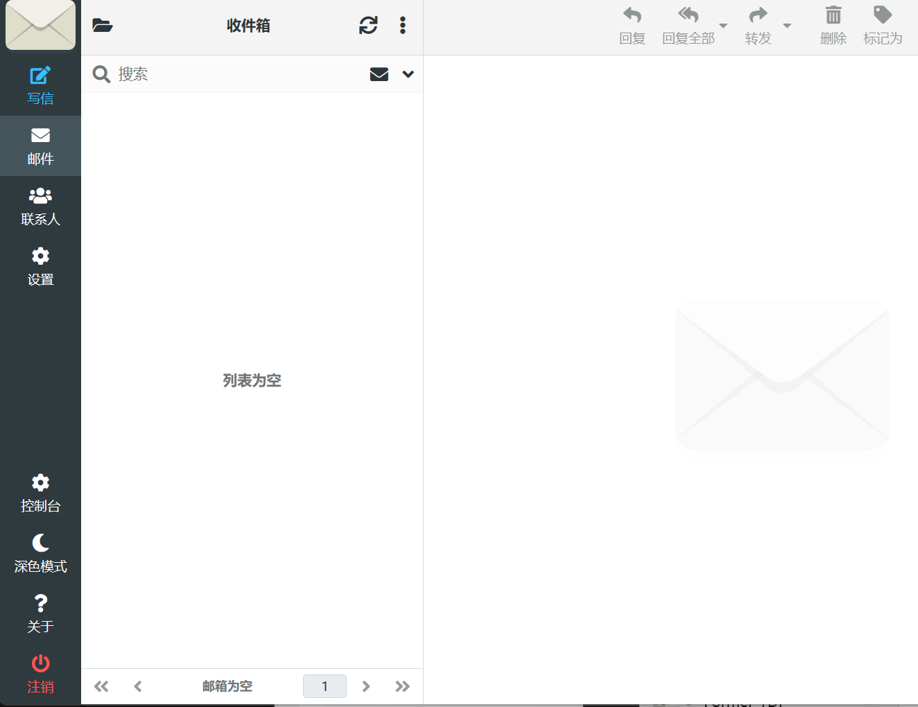Open the folder list icon

click(103, 26)
